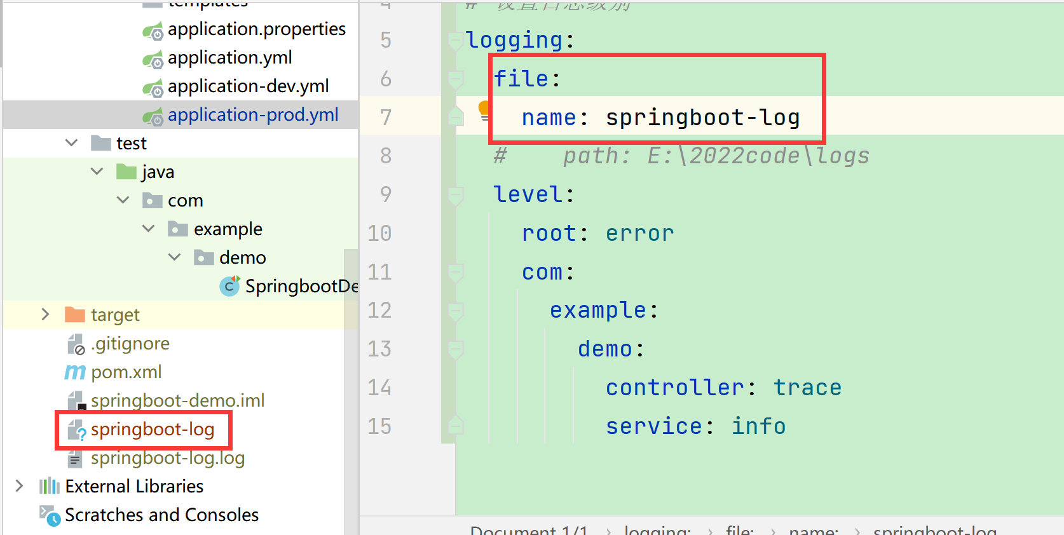1064x535 pixels.
Task: Click the 'info' value of service
Action: pos(759,427)
